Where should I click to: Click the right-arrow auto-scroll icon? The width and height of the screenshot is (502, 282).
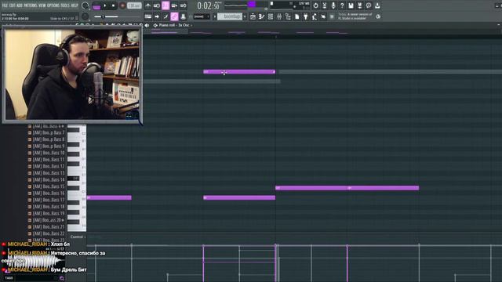(157, 16)
